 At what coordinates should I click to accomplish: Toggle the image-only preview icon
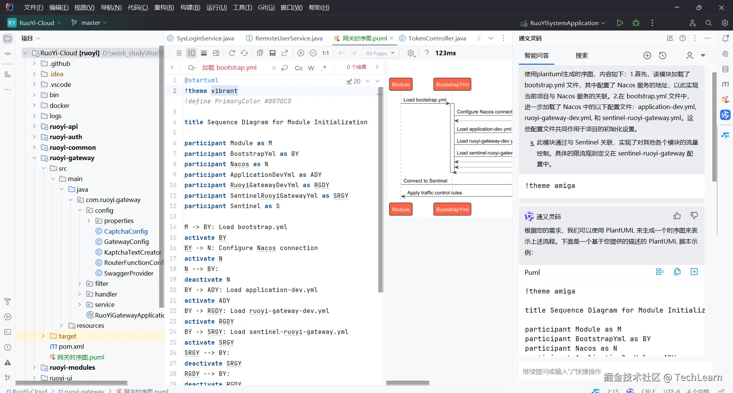pos(216,53)
